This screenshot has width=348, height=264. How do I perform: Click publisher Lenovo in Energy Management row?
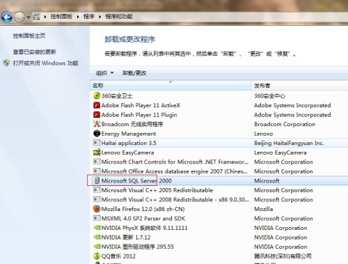tap(264, 134)
